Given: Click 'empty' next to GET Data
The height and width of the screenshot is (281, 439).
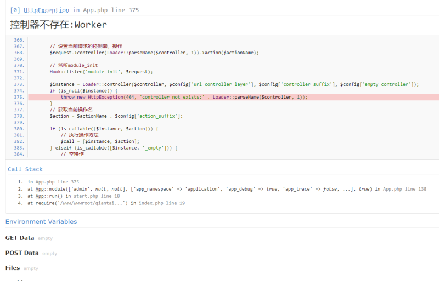Looking at the screenshot, I should click(45, 238).
